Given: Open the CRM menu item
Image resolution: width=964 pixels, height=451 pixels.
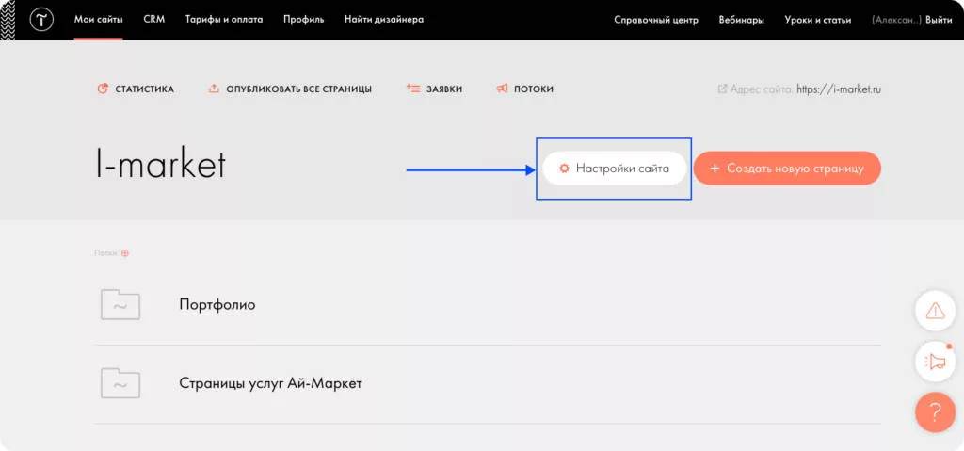Looking at the screenshot, I should point(153,20).
